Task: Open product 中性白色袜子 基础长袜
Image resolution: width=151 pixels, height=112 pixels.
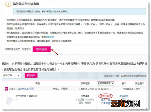Action: tap(27, 96)
